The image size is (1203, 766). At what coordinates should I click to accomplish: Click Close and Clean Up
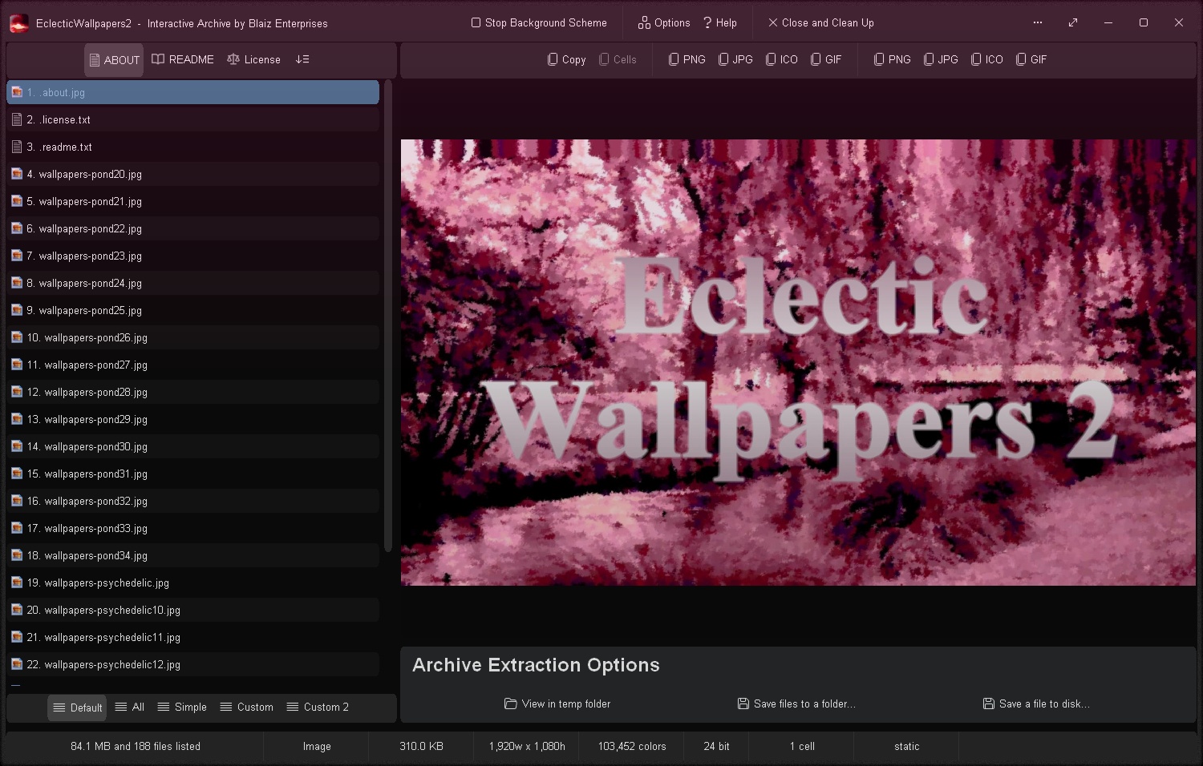(x=820, y=23)
